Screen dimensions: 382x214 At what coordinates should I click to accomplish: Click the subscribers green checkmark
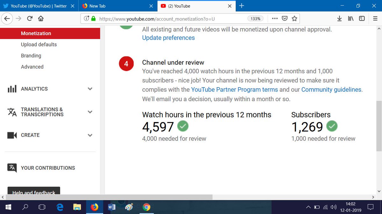click(332, 126)
